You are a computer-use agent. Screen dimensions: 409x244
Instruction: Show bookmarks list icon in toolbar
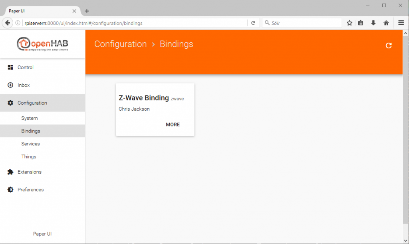pos(361,23)
